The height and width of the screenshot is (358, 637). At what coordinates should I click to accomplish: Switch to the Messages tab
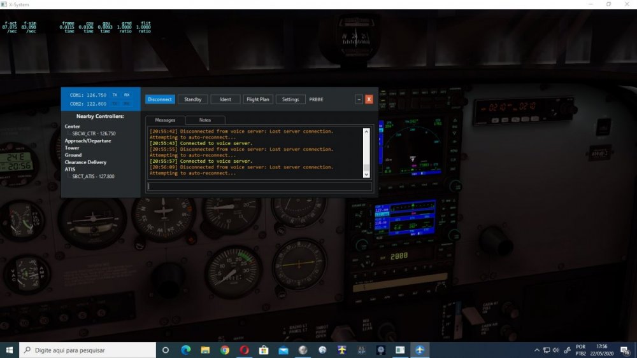pos(166,120)
